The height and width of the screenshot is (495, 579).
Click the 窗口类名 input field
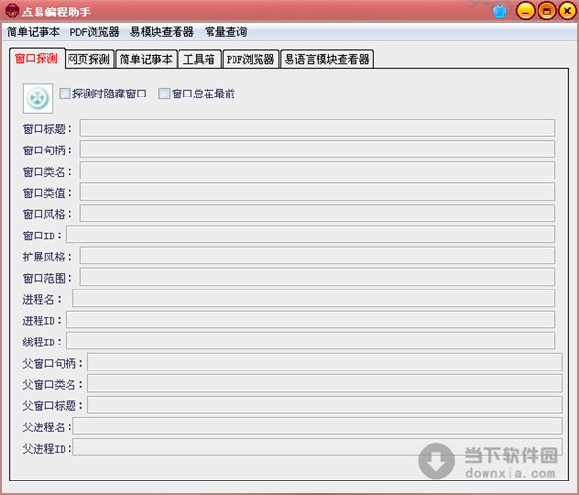pyautogui.click(x=317, y=171)
